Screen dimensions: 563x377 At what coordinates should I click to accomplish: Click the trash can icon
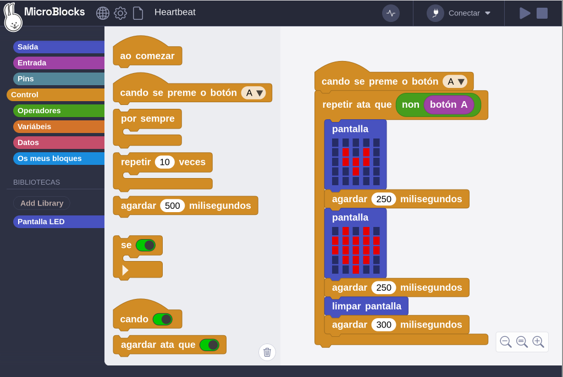[267, 352]
